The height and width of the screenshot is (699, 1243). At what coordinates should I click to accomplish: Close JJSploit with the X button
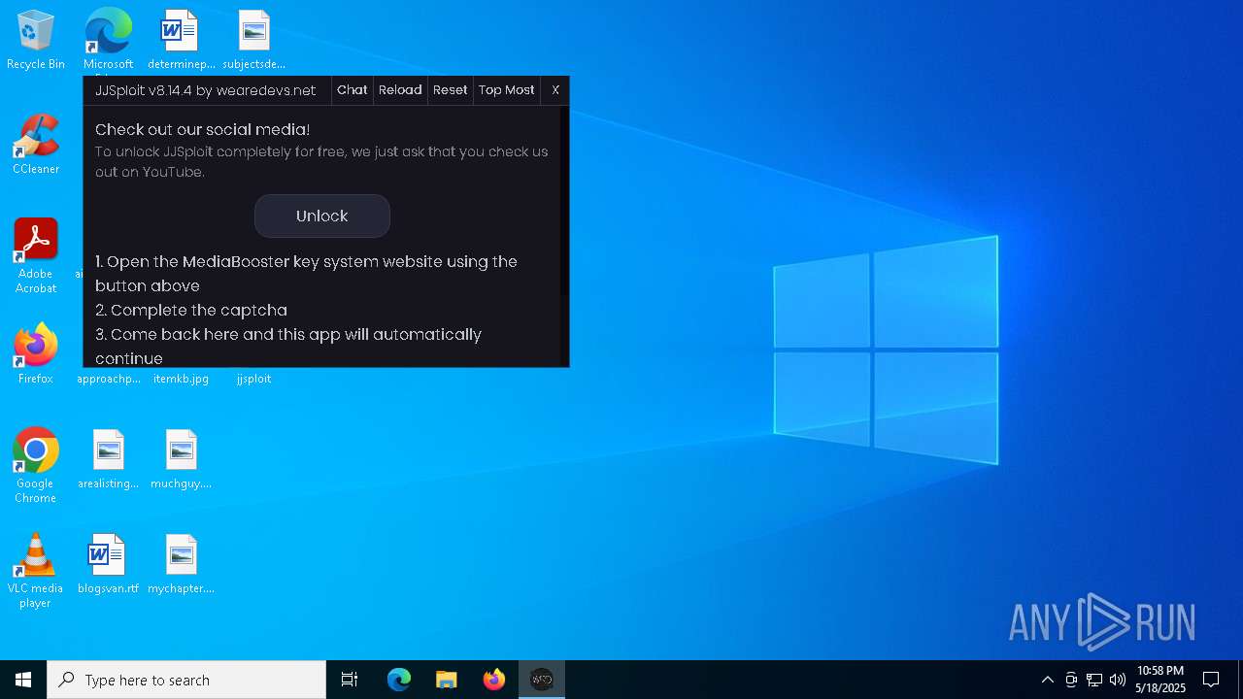[x=555, y=90]
